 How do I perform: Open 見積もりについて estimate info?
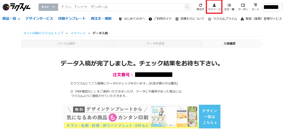(190, 19)
